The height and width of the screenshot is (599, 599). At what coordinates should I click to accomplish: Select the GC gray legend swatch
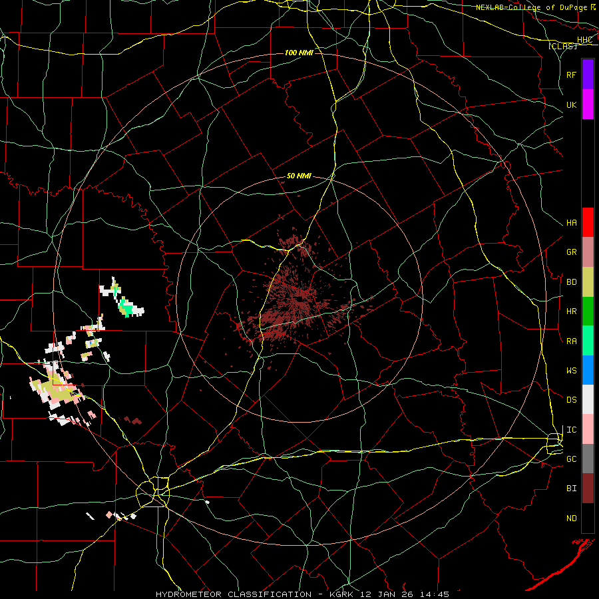tap(588, 459)
